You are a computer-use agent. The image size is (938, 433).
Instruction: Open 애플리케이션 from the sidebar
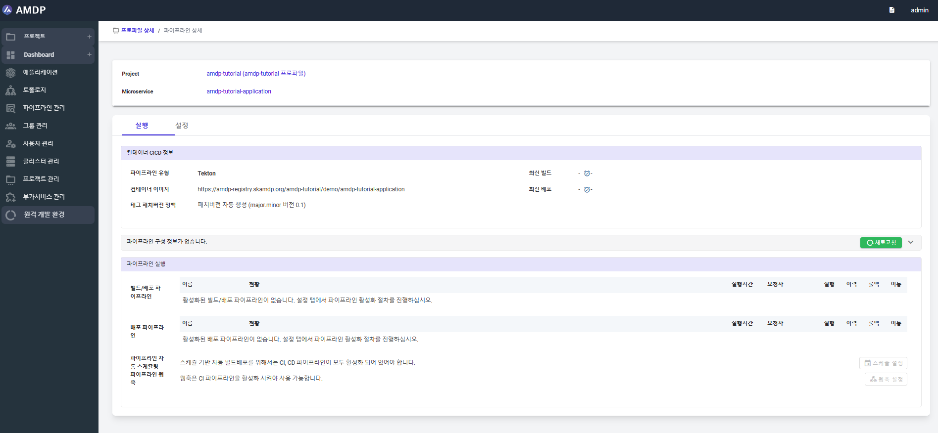pyautogui.click(x=40, y=72)
